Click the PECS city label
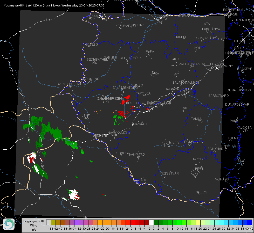Image resolution: width=254 pixels, height=233 pixels. pyautogui.click(x=199, y=169)
